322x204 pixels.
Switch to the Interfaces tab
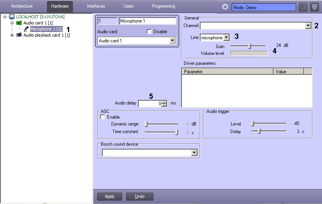click(96, 6)
